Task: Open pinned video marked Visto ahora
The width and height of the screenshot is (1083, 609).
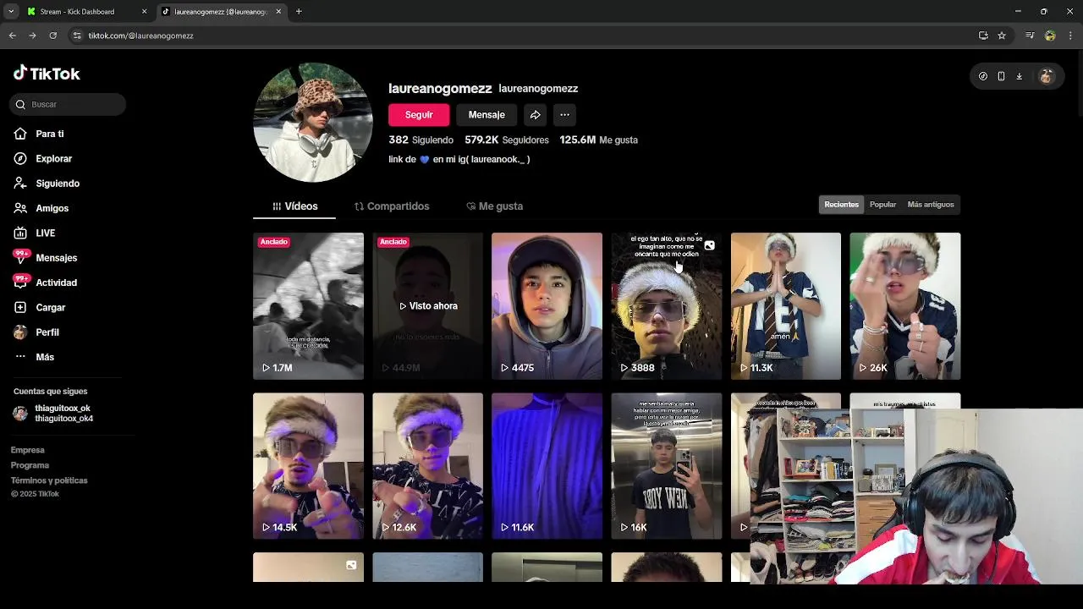Action: pos(427,306)
